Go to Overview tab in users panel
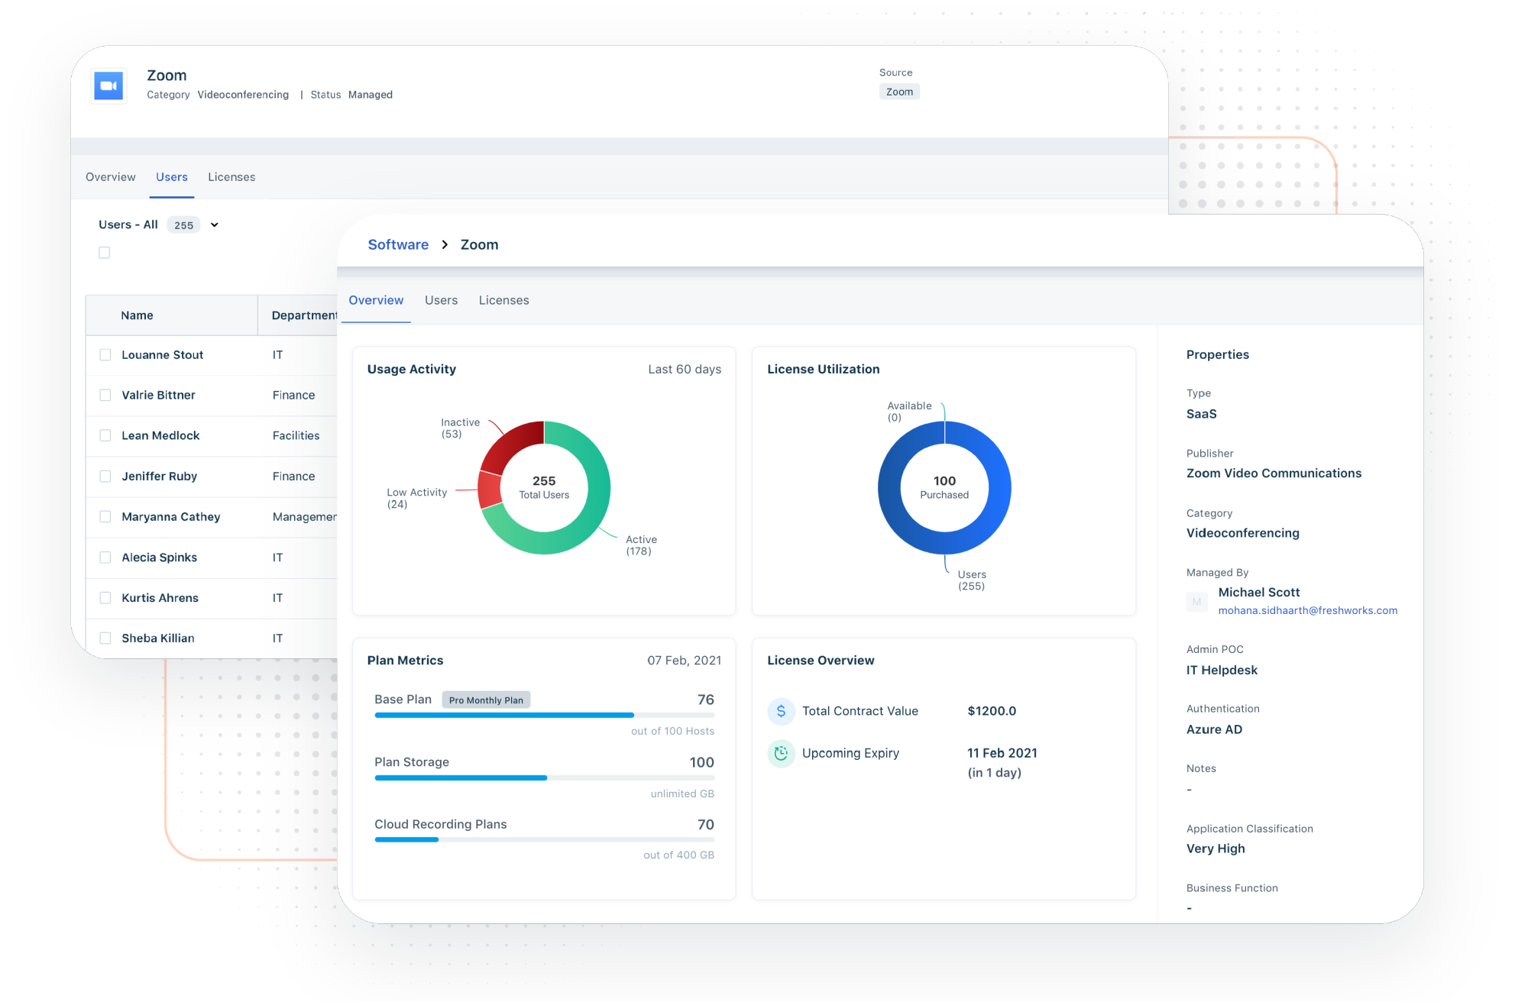This screenshot has height=1002, width=1528. [x=110, y=177]
